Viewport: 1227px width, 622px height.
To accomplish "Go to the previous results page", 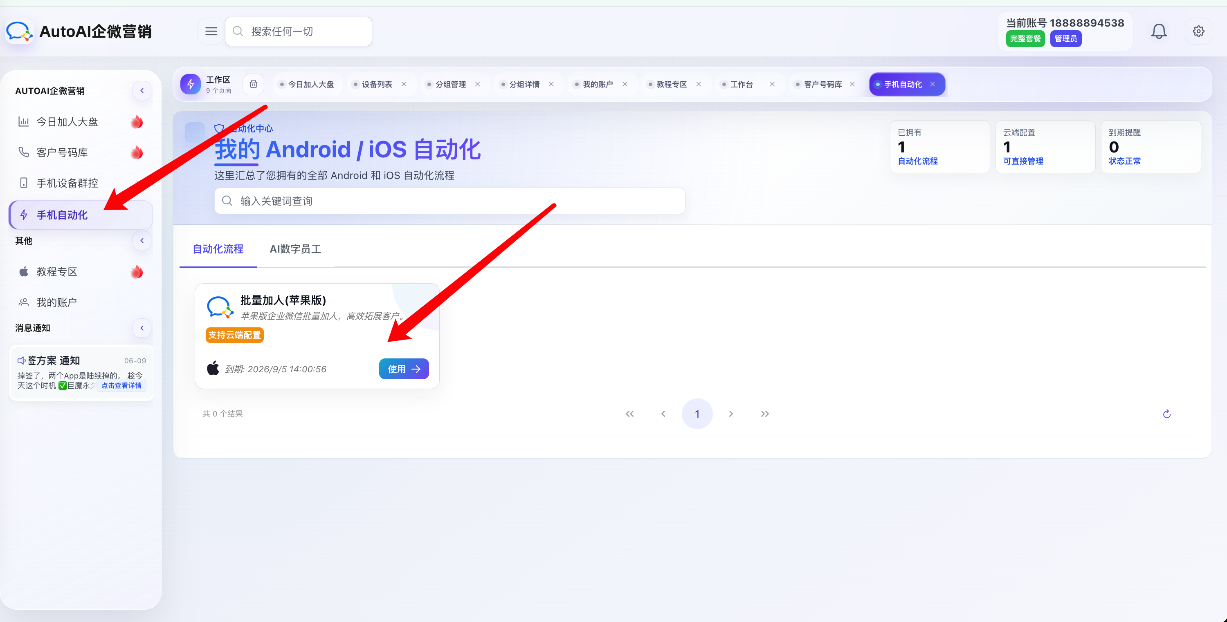I will 663,414.
